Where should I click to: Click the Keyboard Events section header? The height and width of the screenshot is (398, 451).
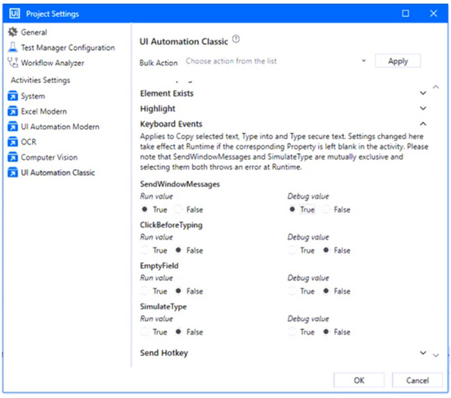coord(171,124)
